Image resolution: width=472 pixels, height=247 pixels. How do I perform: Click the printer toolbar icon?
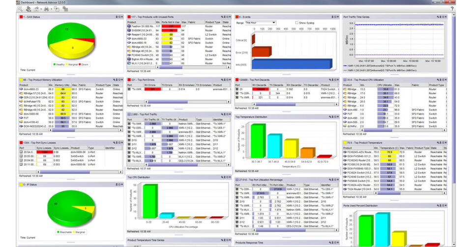[46, 9]
